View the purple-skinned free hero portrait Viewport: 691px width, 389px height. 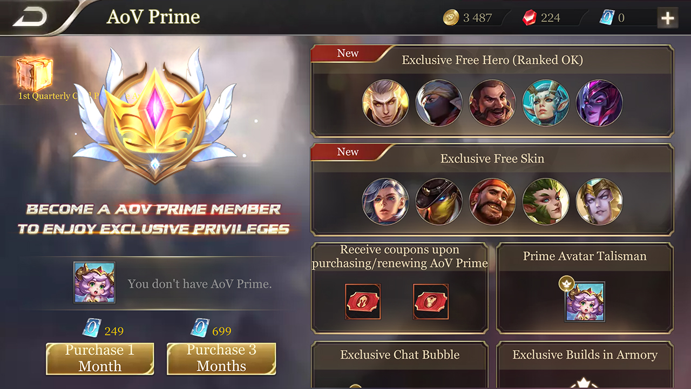pos(599,103)
